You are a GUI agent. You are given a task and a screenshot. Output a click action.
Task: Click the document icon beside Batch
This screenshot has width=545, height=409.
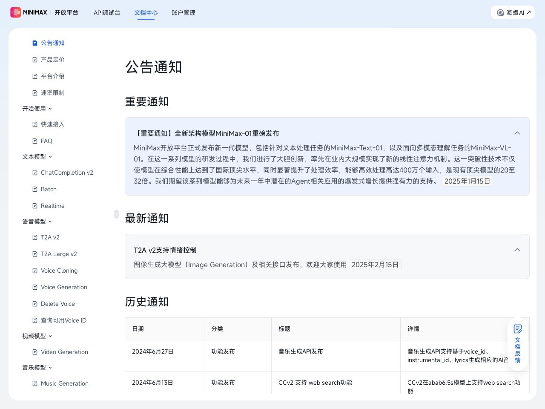(x=35, y=189)
